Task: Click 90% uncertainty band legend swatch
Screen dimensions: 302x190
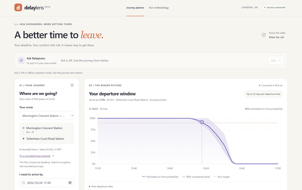Action: coord(184,177)
